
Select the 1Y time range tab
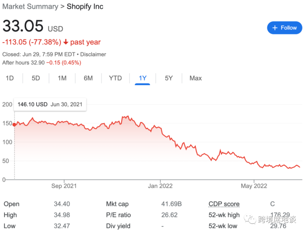pyautogui.click(x=143, y=78)
